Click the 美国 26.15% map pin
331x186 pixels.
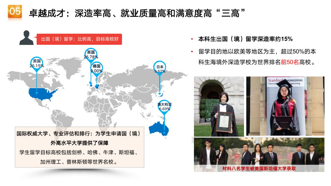[x=36, y=63]
